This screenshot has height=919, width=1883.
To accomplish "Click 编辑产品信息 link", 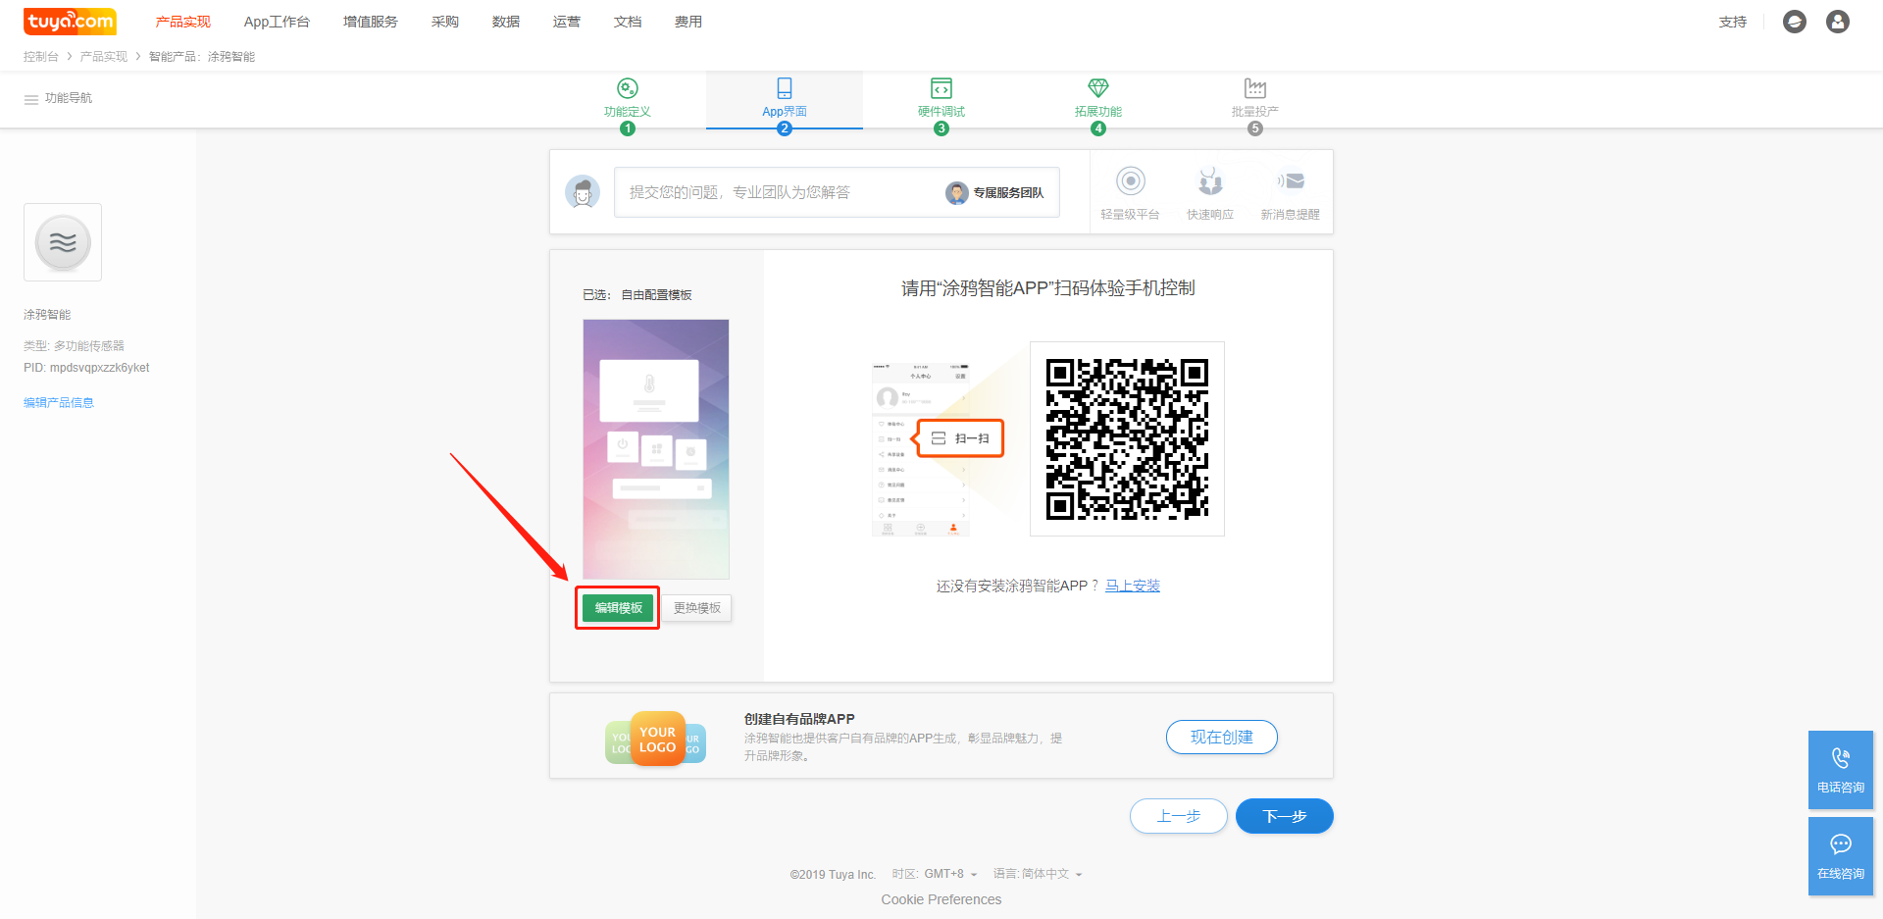I will coord(59,403).
